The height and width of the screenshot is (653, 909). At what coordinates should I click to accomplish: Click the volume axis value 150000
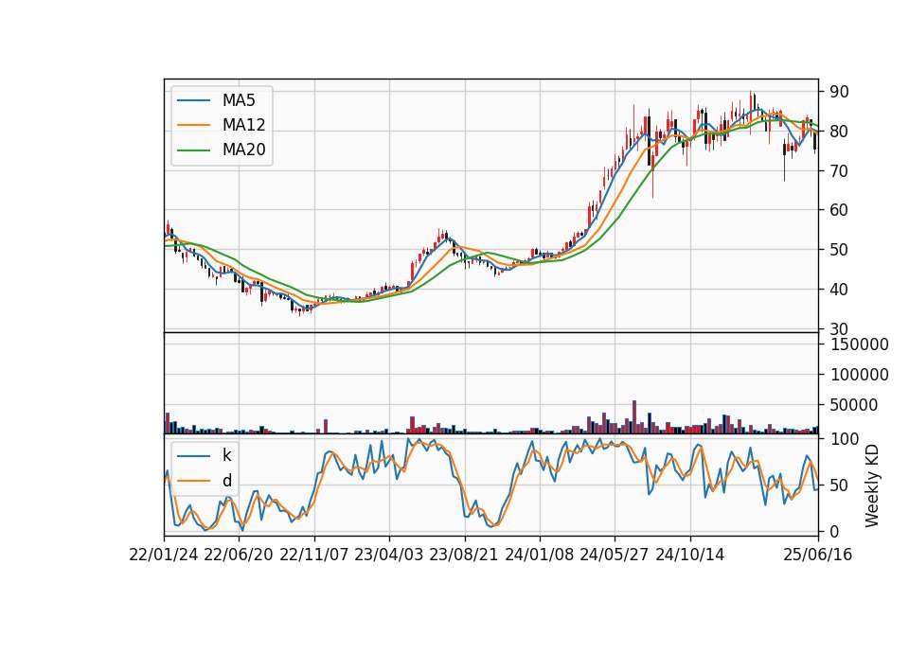(x=859, y=344)
